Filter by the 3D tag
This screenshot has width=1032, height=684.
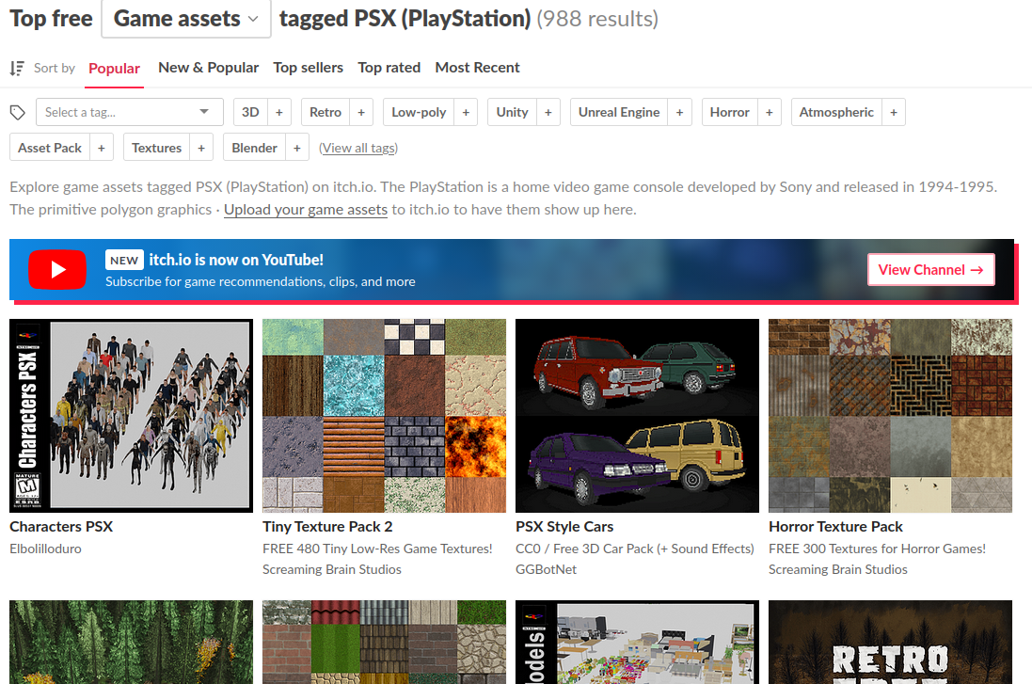pos(251,112)
